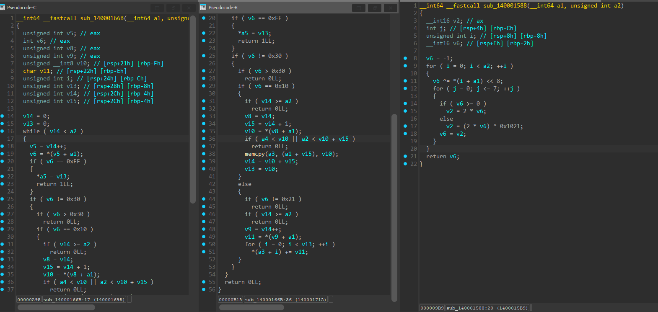Viewport: 658px width, 312px height.
Task: Toggle breakpoint dot on line 14 in Pseudocode-C
Action: point(2,116)
